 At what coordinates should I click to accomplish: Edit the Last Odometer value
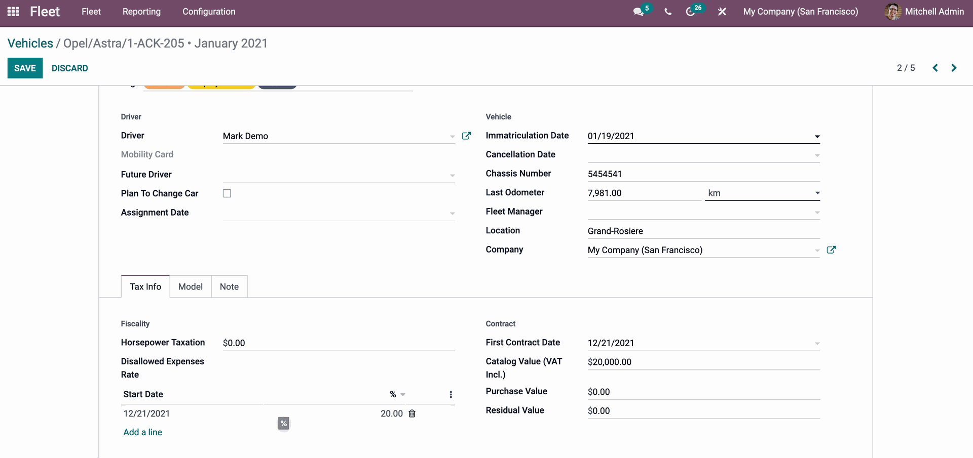point(645,193)
